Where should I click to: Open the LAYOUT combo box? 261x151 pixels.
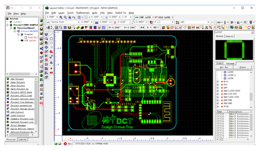point(234,32)
